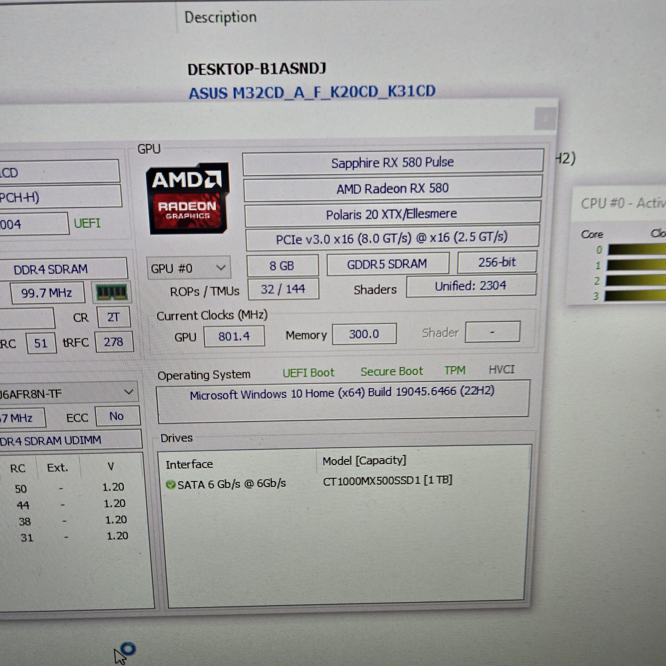This screenshot has height=666, width=666.
Task: Click the green SATA drive status icon
Action: (x=170, y=485)
